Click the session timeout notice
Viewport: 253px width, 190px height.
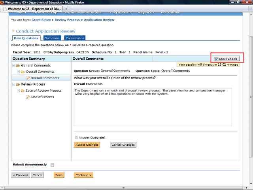point(208,65)
